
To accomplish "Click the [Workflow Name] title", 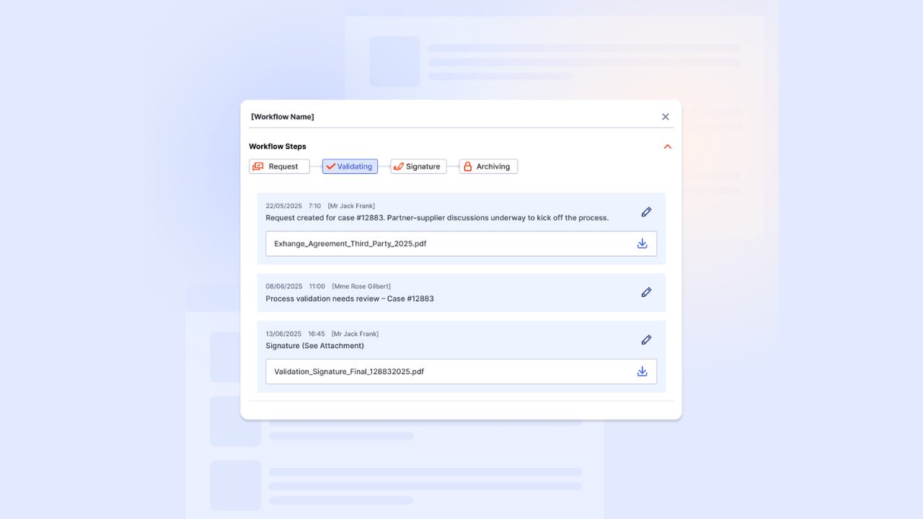I will pos(283,117).
